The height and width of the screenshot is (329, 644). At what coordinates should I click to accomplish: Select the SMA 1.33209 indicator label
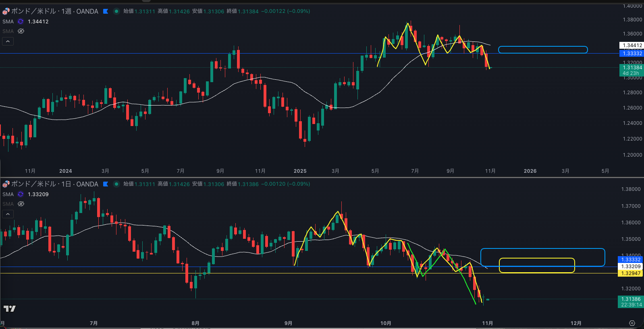[8, 194]
